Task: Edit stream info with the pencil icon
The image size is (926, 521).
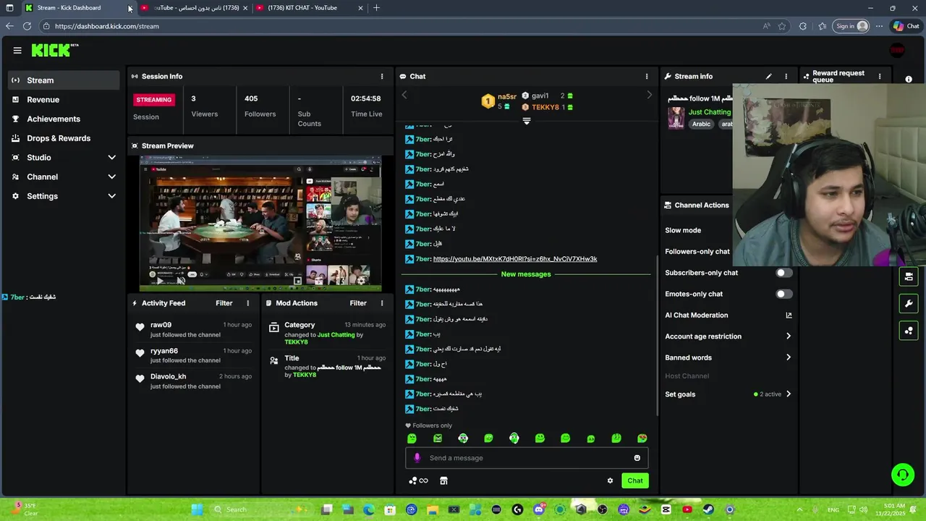Action: (x=768, y=76)
